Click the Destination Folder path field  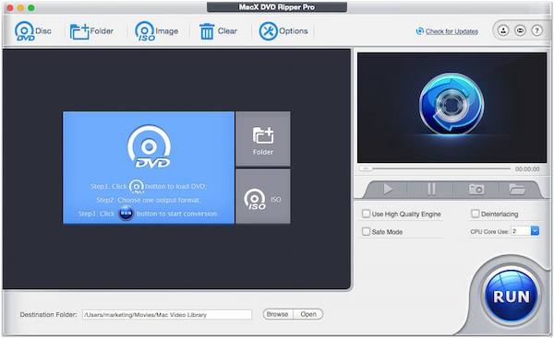[x=167, y=315]
